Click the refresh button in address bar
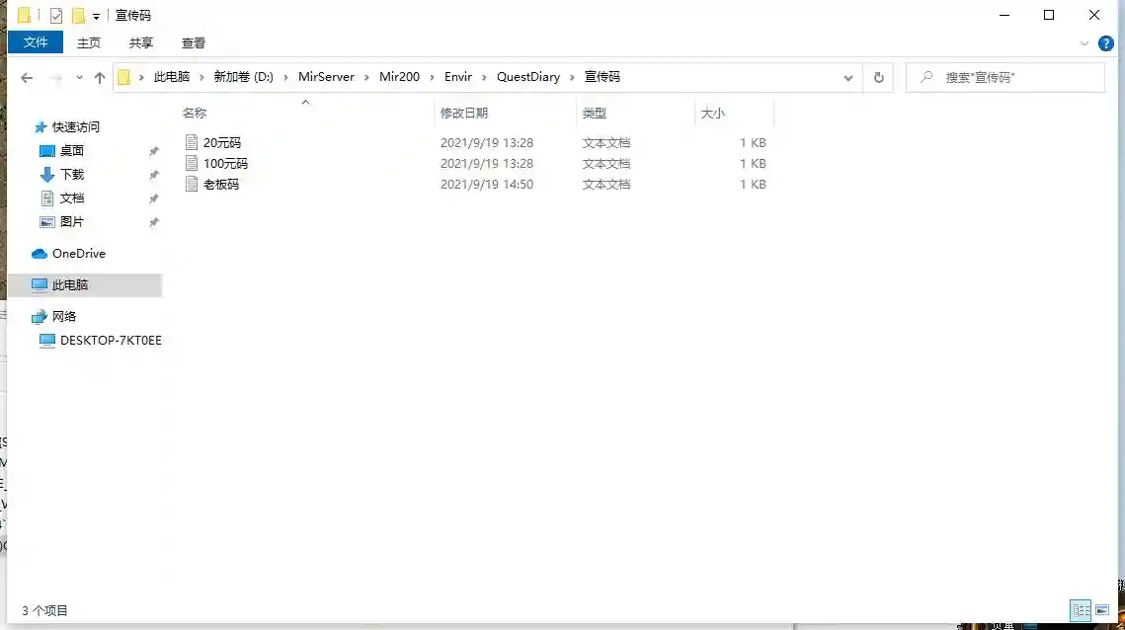Image resolution: width=1125 pixels, height=630 pixels. [x=878, y=77]
